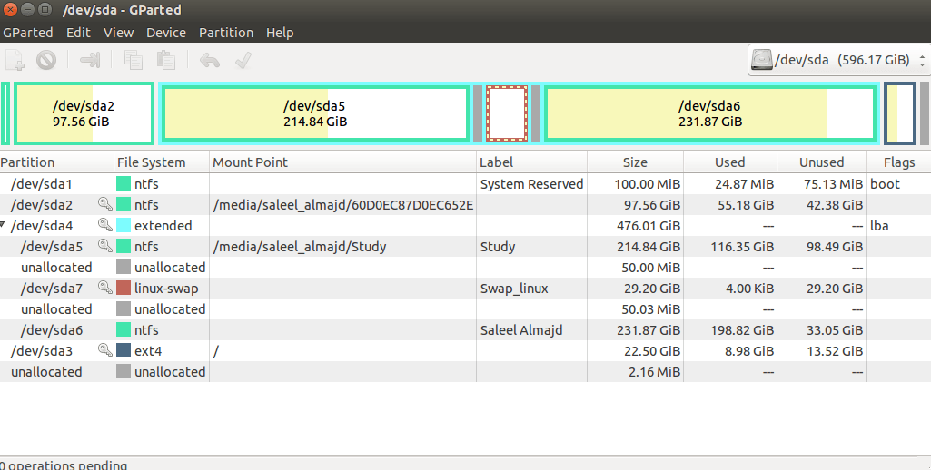
Task: Click the Resize/Move toolbar icon
Action: (x=90, y=61)
